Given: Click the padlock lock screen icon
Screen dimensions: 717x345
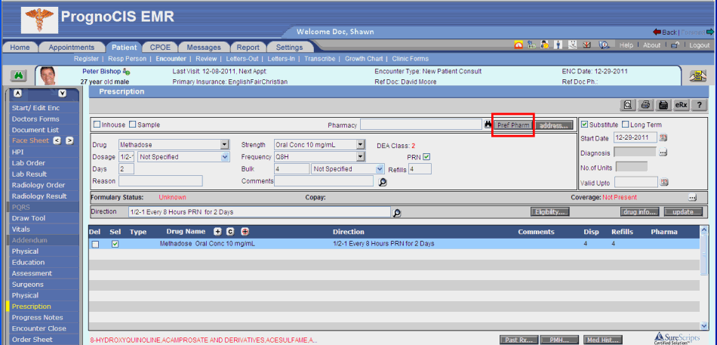Looking at the screenshot, I should click(x=675, y=45).
